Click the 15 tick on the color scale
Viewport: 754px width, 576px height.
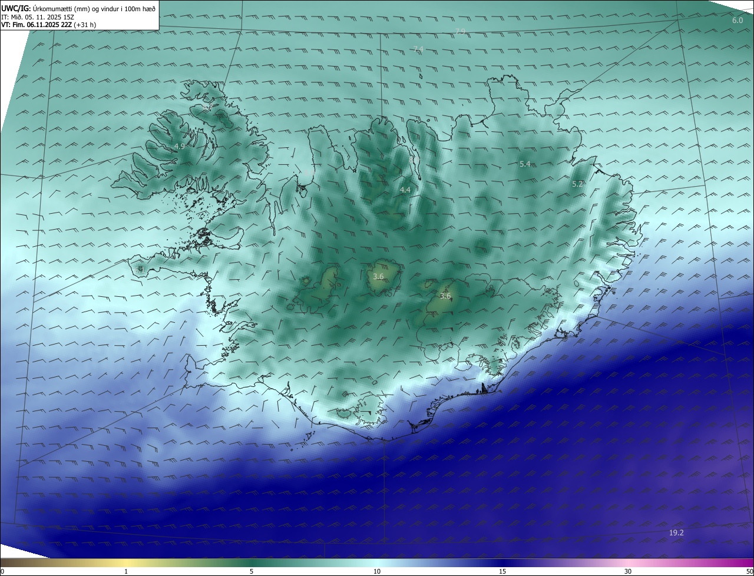[x=502, y=571]
